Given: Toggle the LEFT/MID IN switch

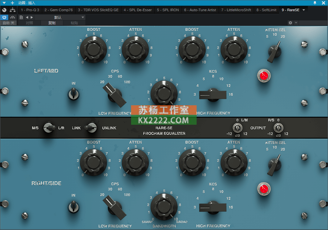Looking at the screenshot, I should click(74, 94).
